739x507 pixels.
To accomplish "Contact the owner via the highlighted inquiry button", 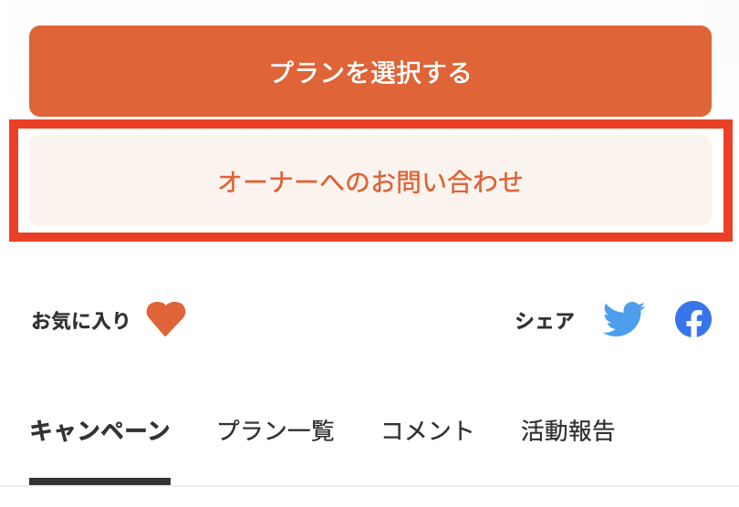I will 369,181.
